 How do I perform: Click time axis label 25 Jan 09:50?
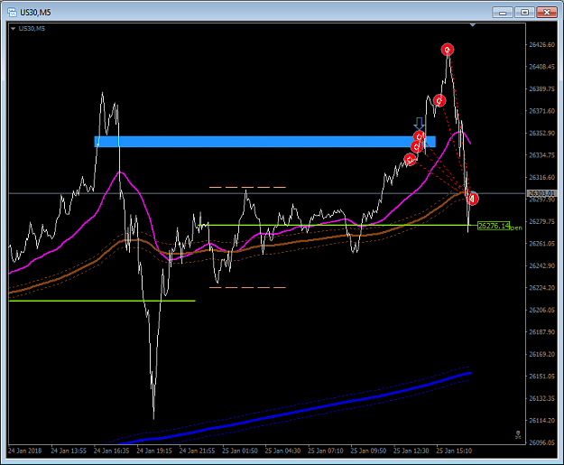(x=368, y=451)
